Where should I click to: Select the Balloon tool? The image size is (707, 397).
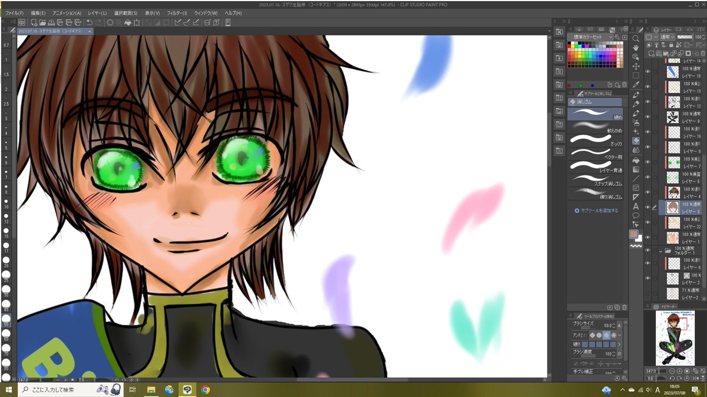[x=636, y=215]
